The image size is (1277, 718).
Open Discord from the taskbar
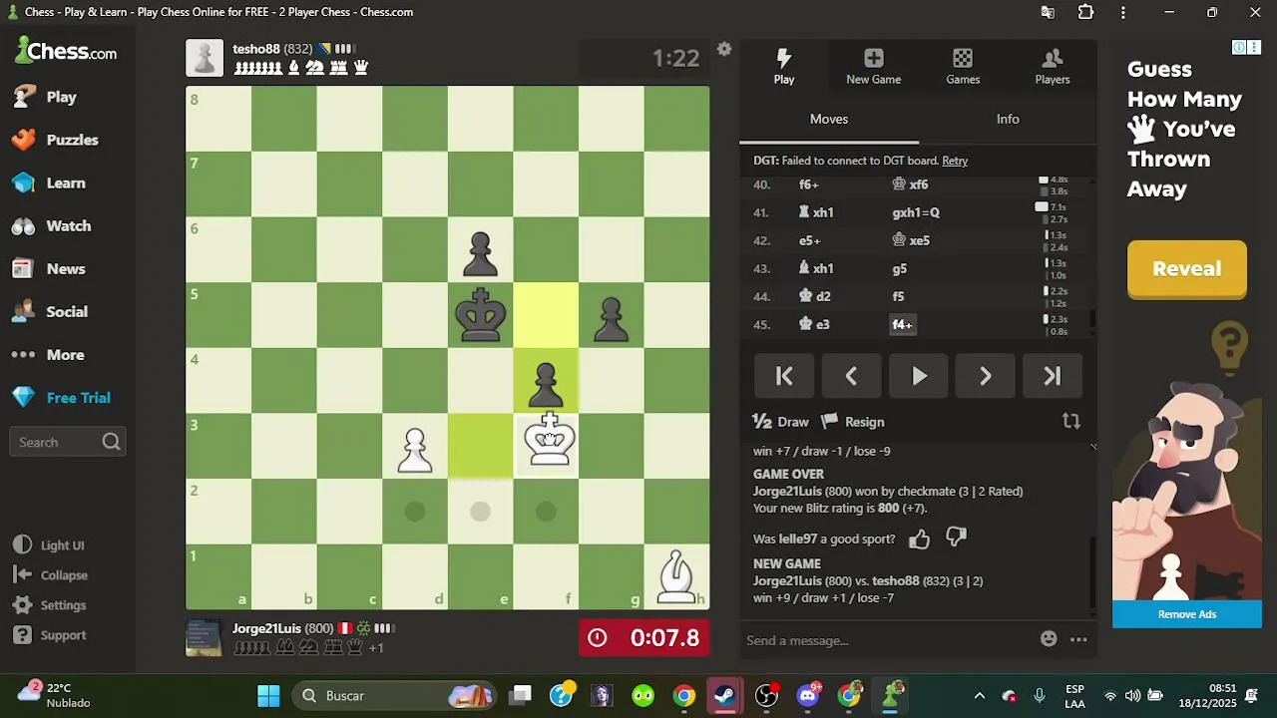[x=808, y=696]
